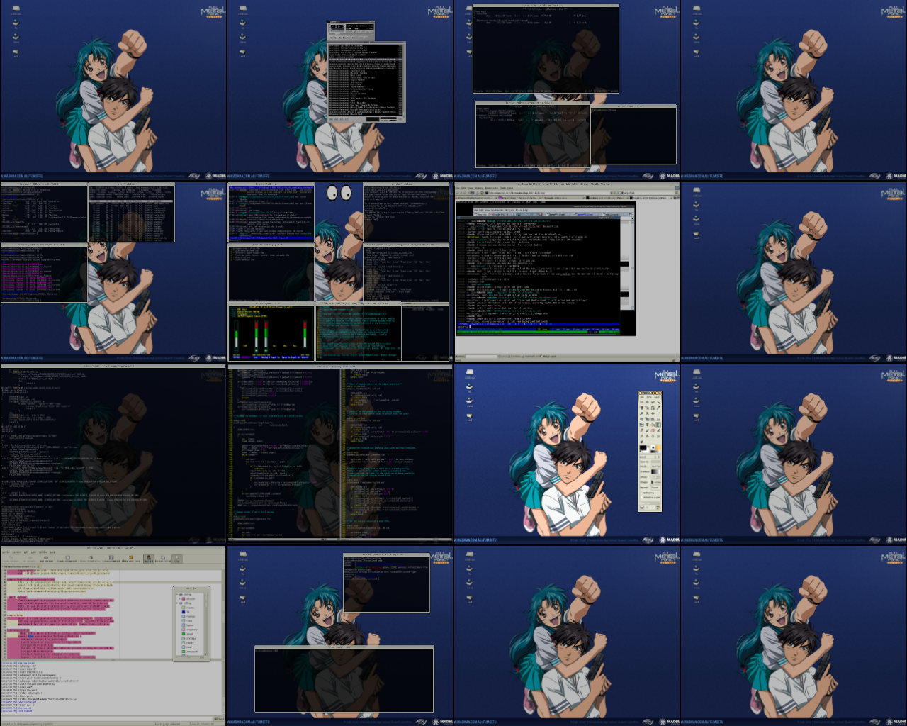Select the Airbrush tool in GIMP toolbox

coord(658,430)
